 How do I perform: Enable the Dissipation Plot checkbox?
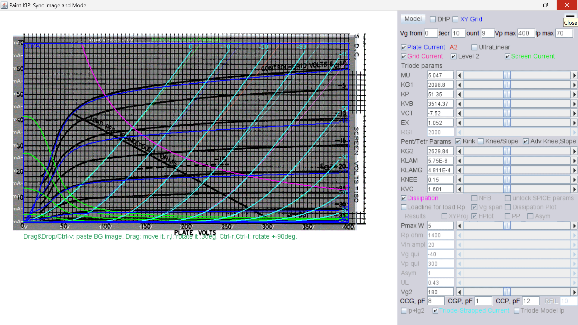(508, 207)
